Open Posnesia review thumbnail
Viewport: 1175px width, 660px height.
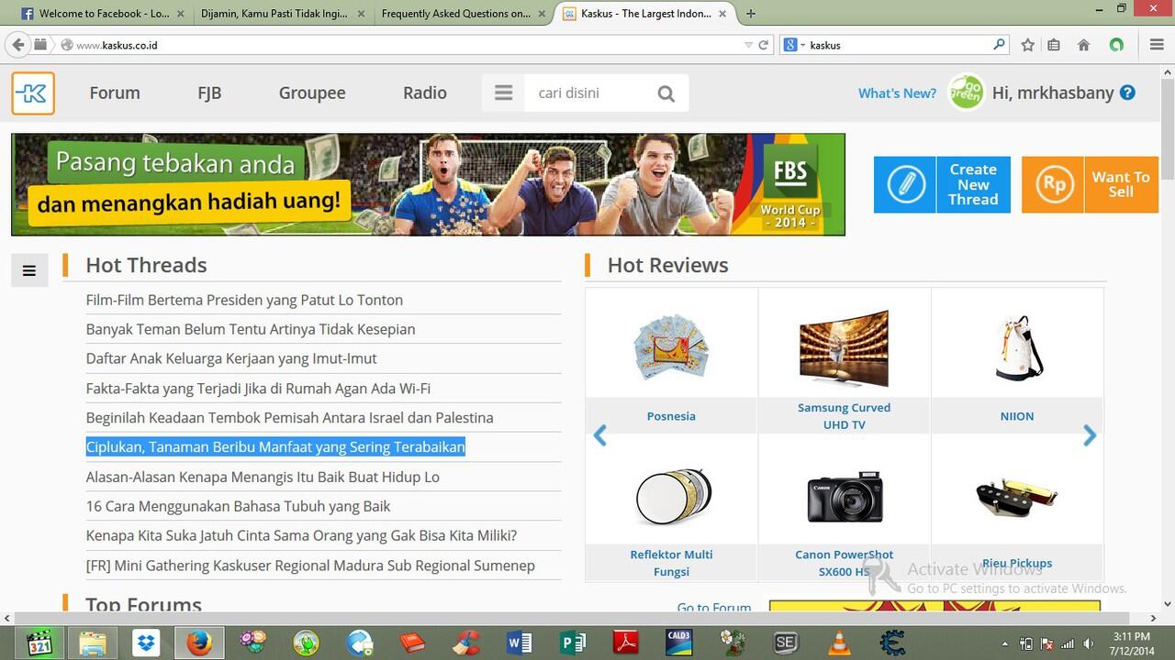point(671,349)
